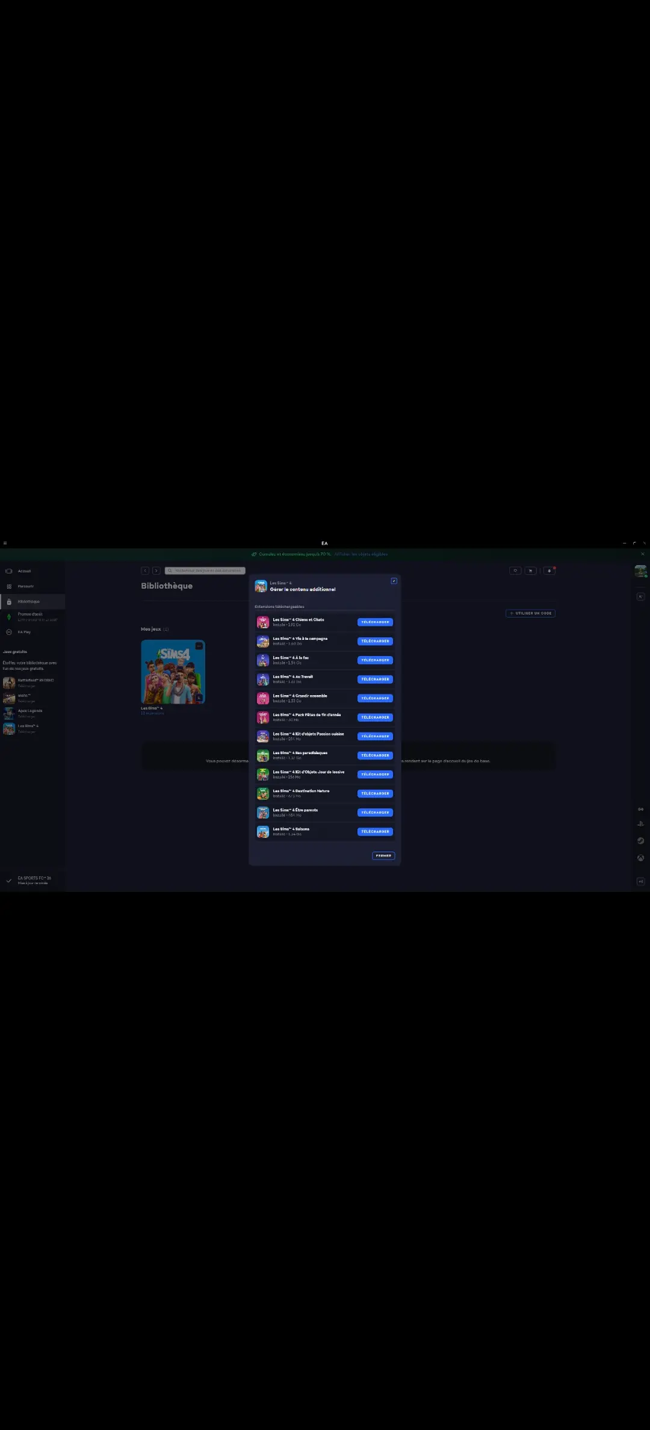Click the forward navigation arrow

coord(156,571)
